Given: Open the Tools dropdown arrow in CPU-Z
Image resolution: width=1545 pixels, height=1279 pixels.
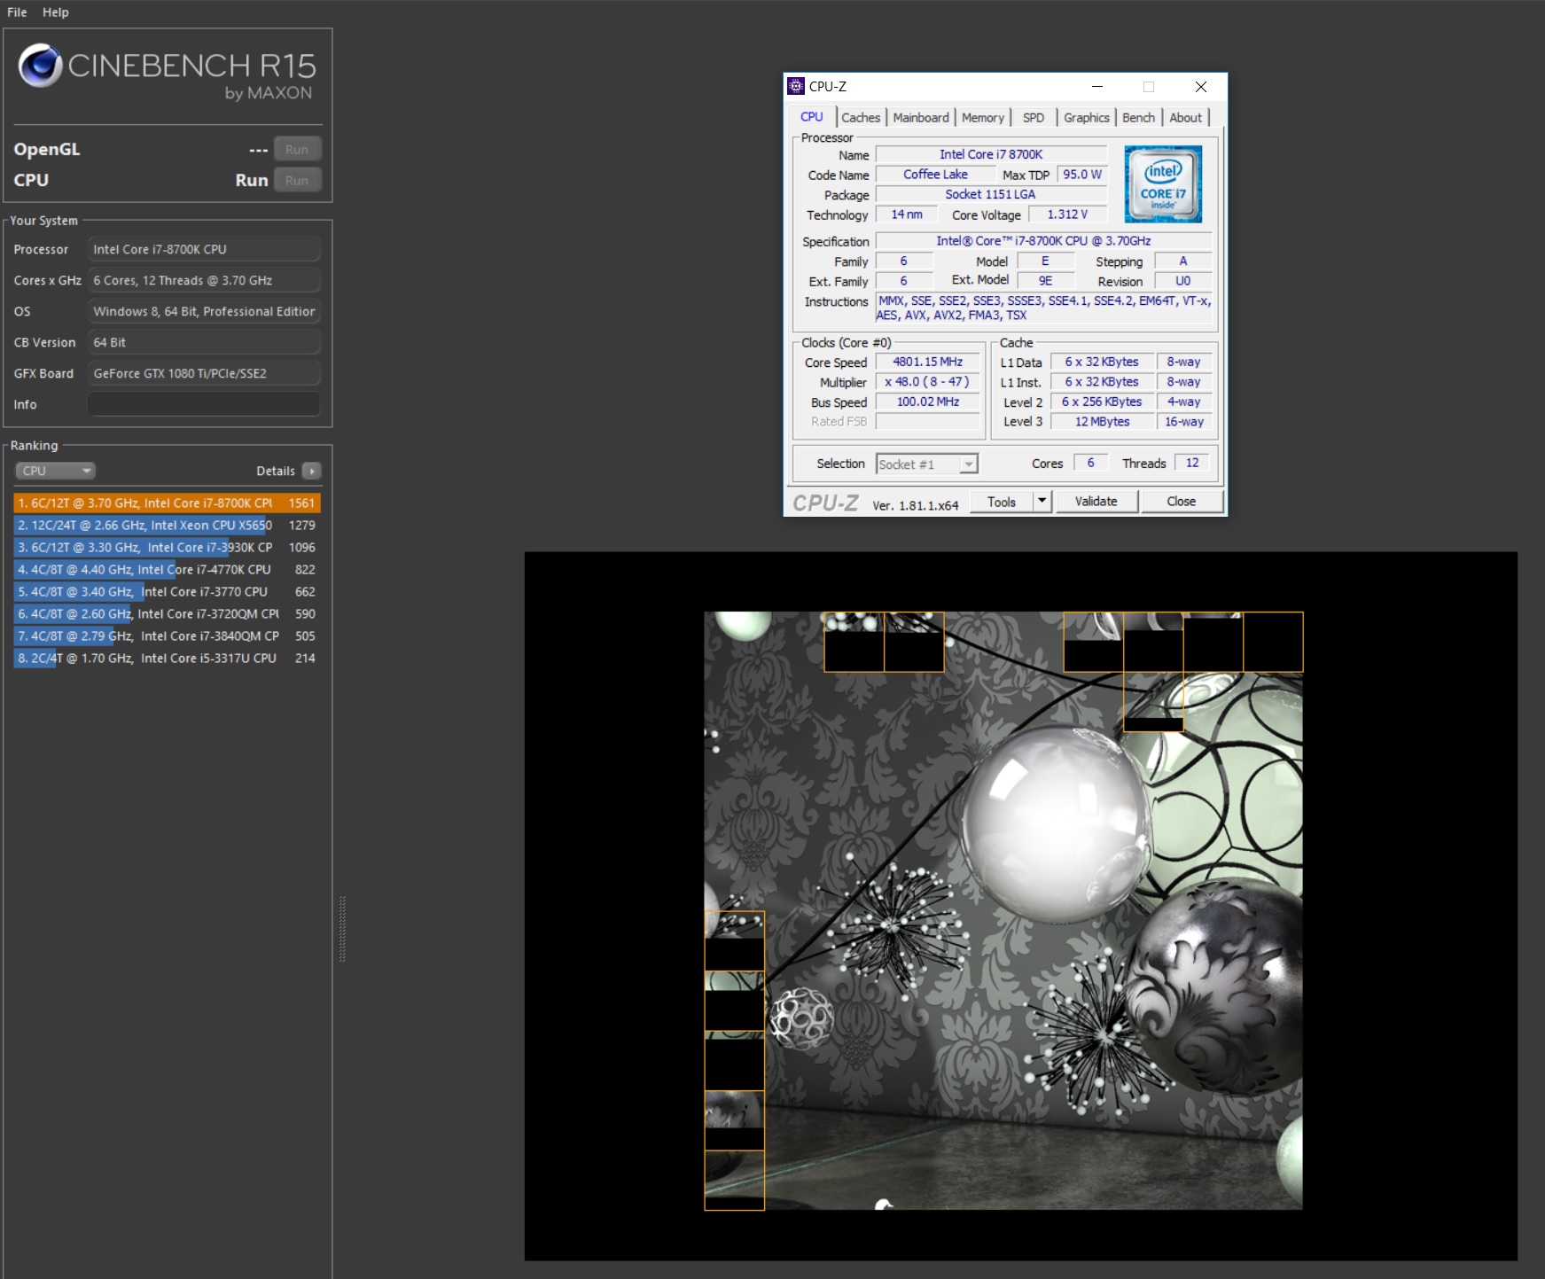Looking at the screenshot, I should [1042, 502].
